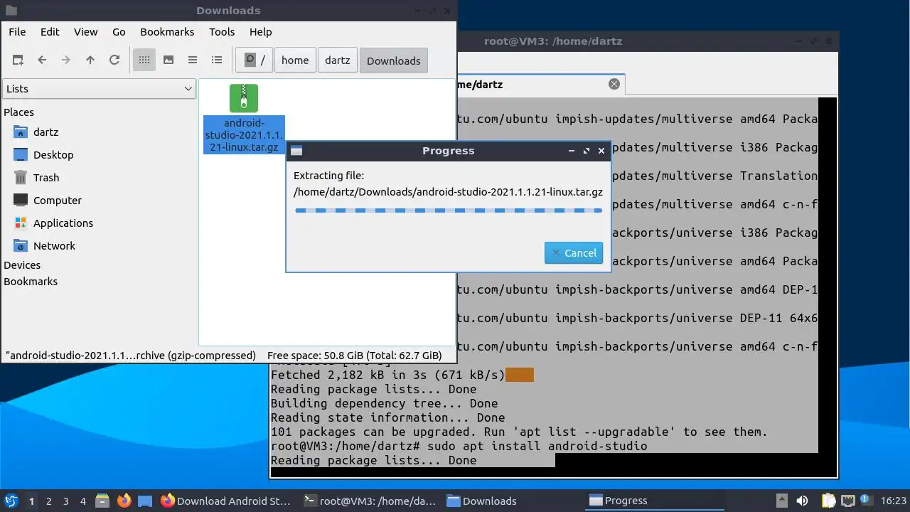The image size is (910, 512).
Task: Launch Firefox from taskbar quicklaunch
Action: [124, 501]
